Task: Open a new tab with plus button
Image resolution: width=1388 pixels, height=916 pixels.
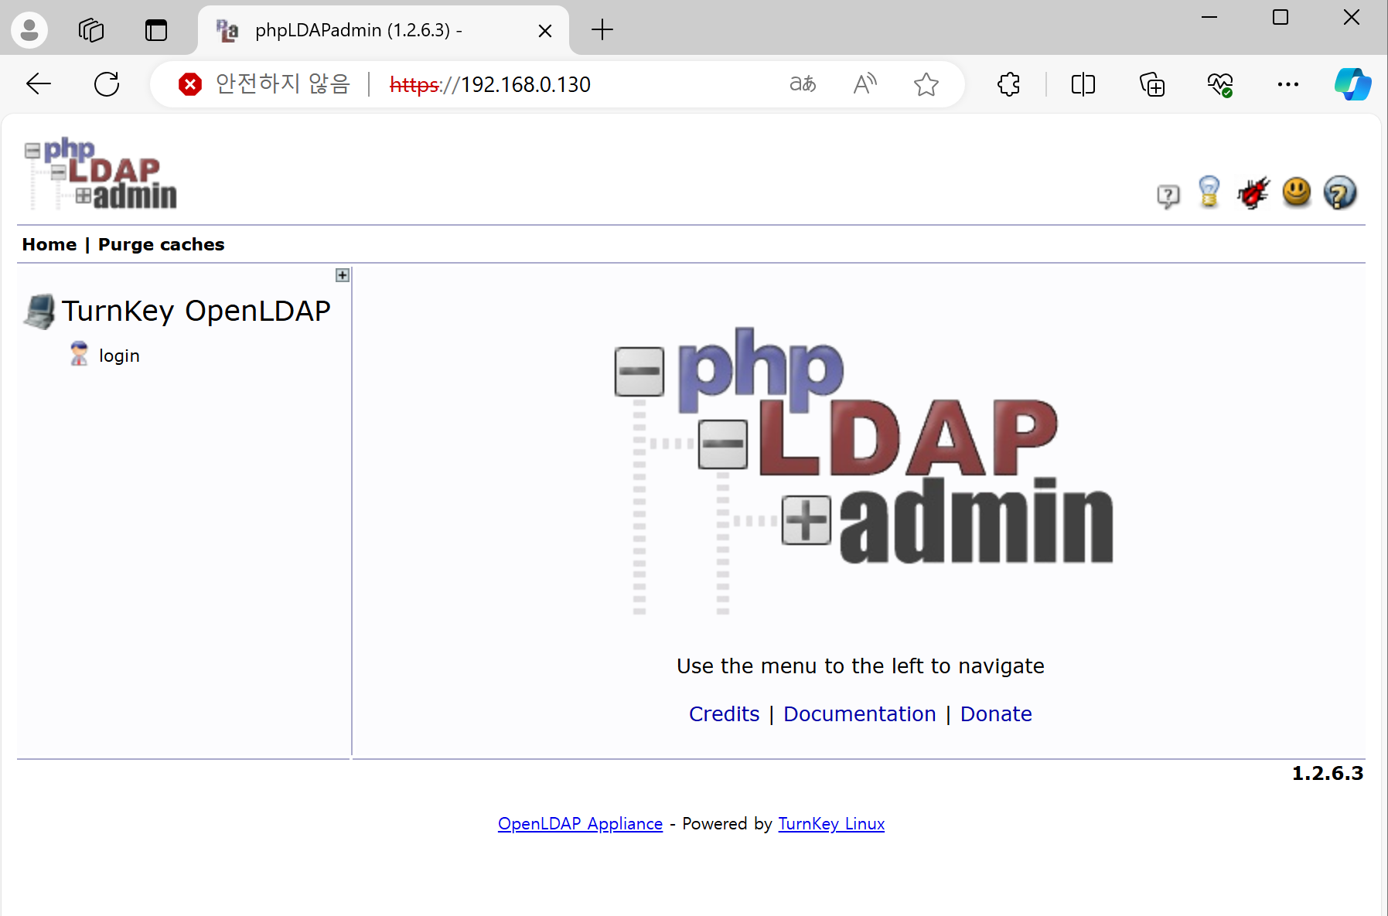Action: (x=602, y=30)
